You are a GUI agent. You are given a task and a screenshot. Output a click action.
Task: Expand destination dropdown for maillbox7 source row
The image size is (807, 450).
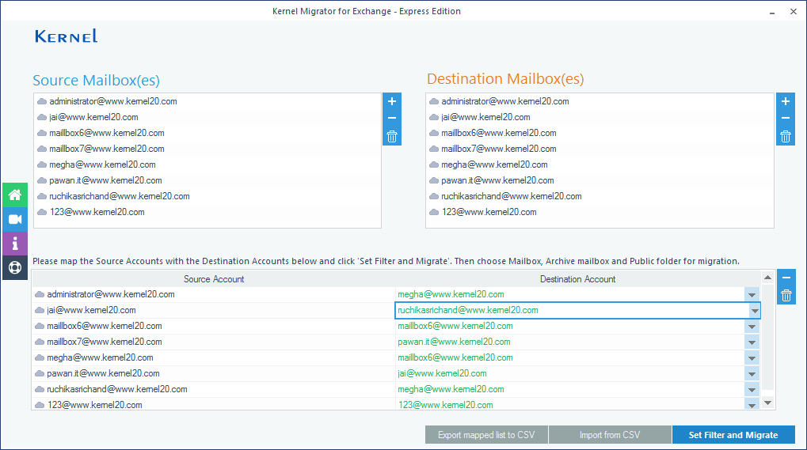752,342
